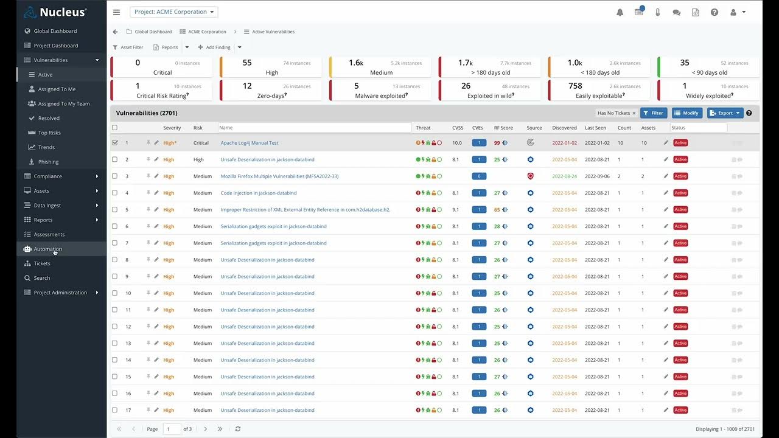Open Mozilla Firefox Multiple Vulnerabilities link

coord(279,176)
